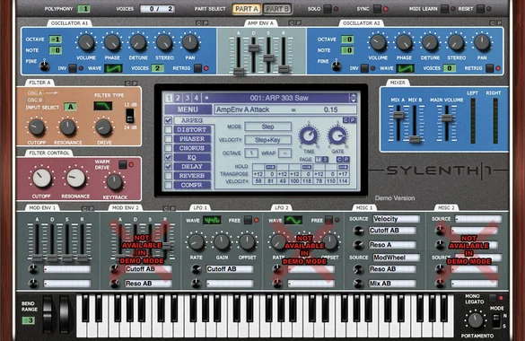Open arpeggiator Mode dropdown showing Step
Screen dimensions: 525x341
pos(267,127)
